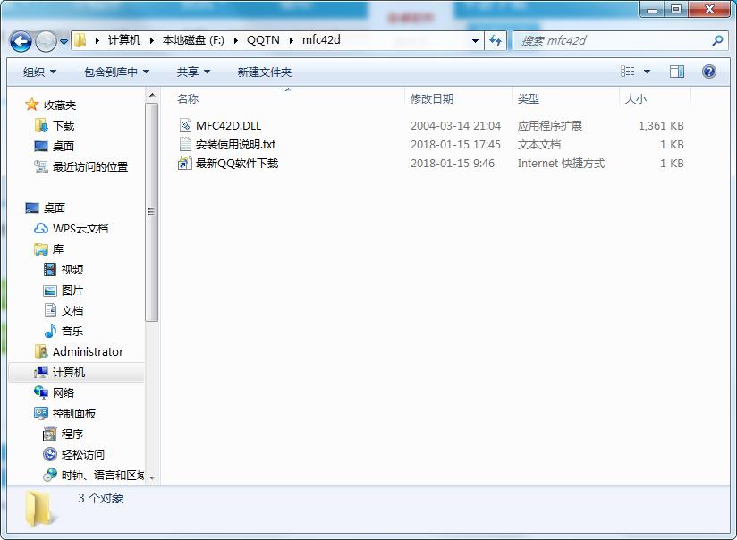Click the navigation pane scroll up arrow
The width and height of the screenshot is (737, 540).
click(x=152, y=95)
